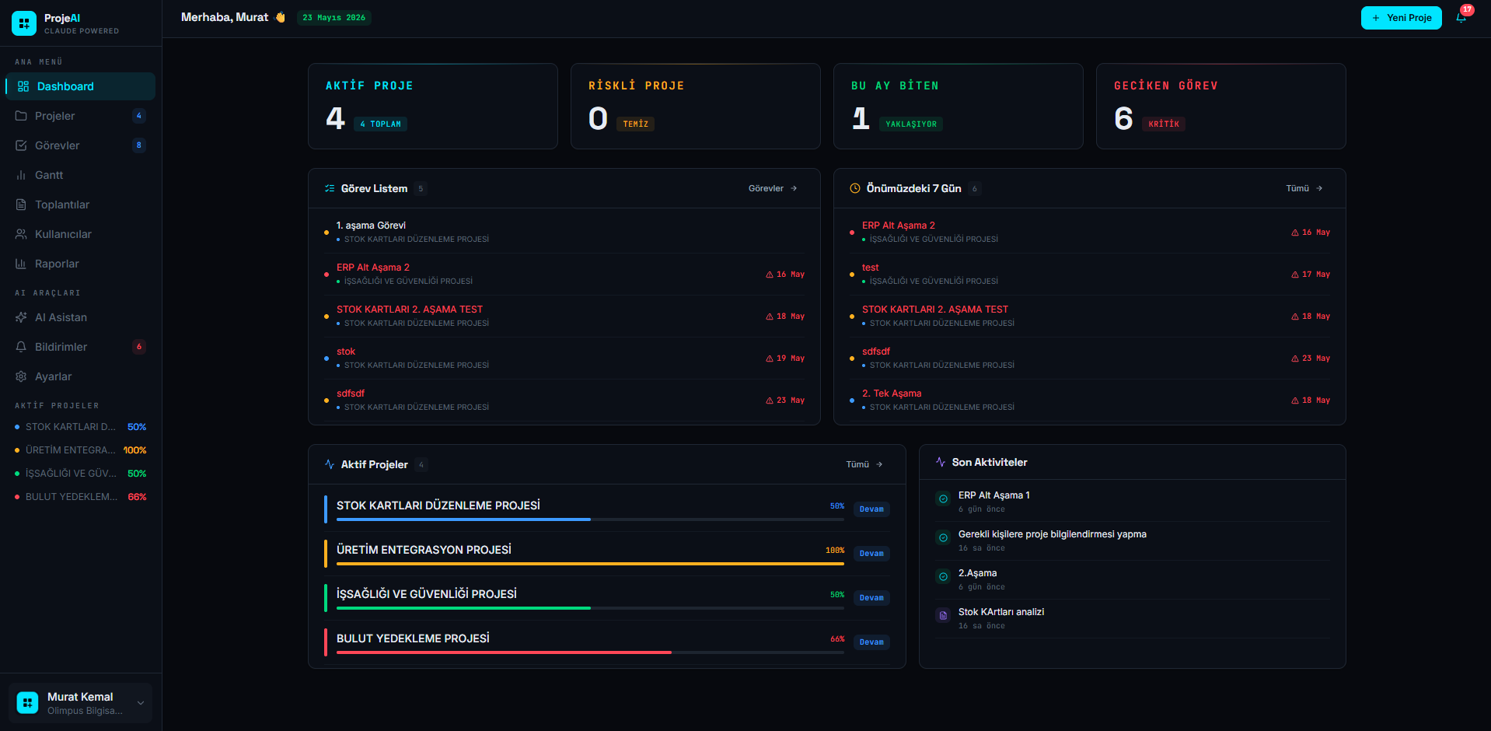Open Gantt menu item

pyautogui.click(x=81, y=175)
